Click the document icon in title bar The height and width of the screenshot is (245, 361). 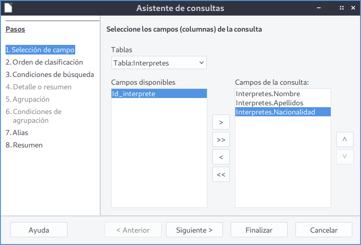(8, 8)
